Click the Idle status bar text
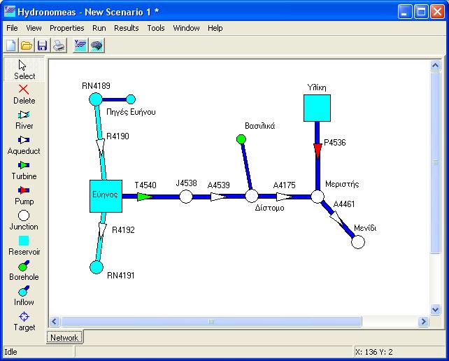The width and height of the screenshot is (449, 361). 11,352
